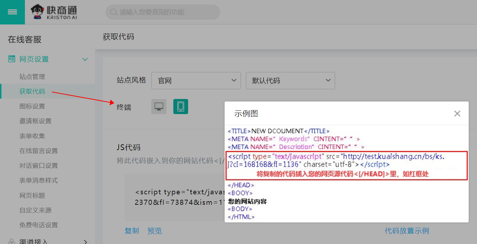Click the search magnifier icon

(114, 12)
